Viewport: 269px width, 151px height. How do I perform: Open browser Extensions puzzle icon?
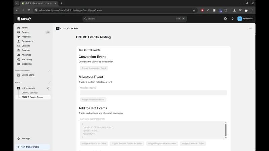tap(226, 10)
